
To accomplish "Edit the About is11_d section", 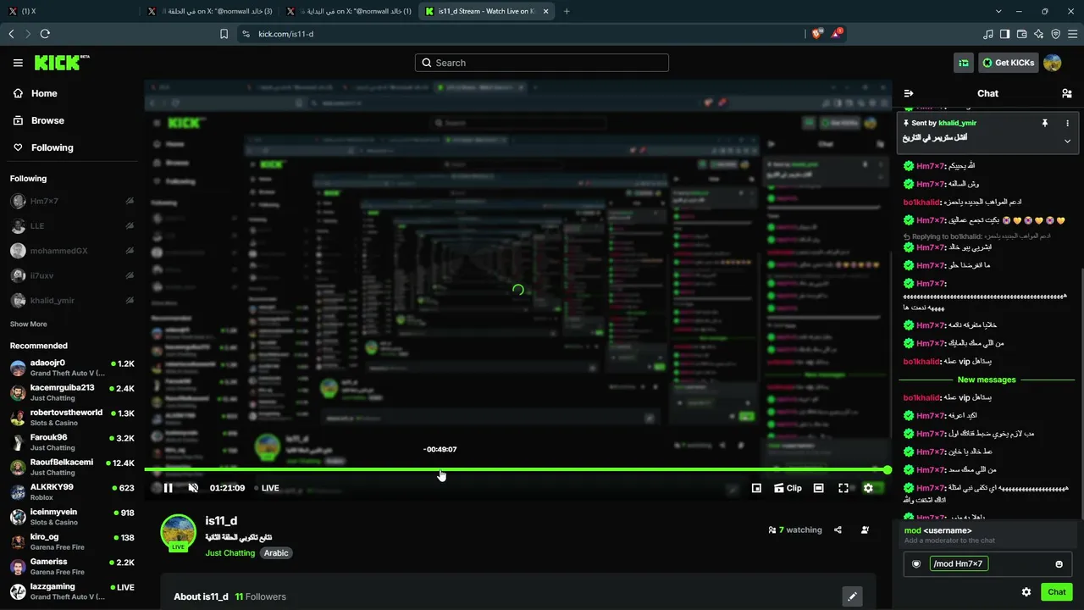I will 852,596.
